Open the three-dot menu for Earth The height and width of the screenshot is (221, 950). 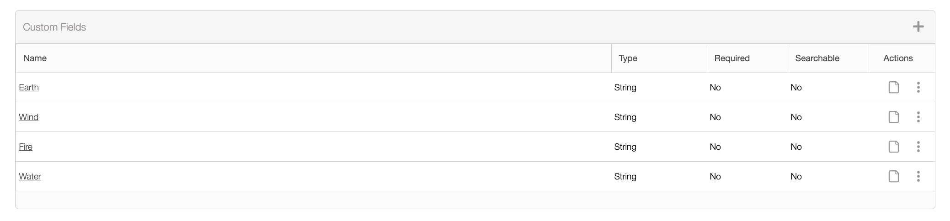[918, 87]
